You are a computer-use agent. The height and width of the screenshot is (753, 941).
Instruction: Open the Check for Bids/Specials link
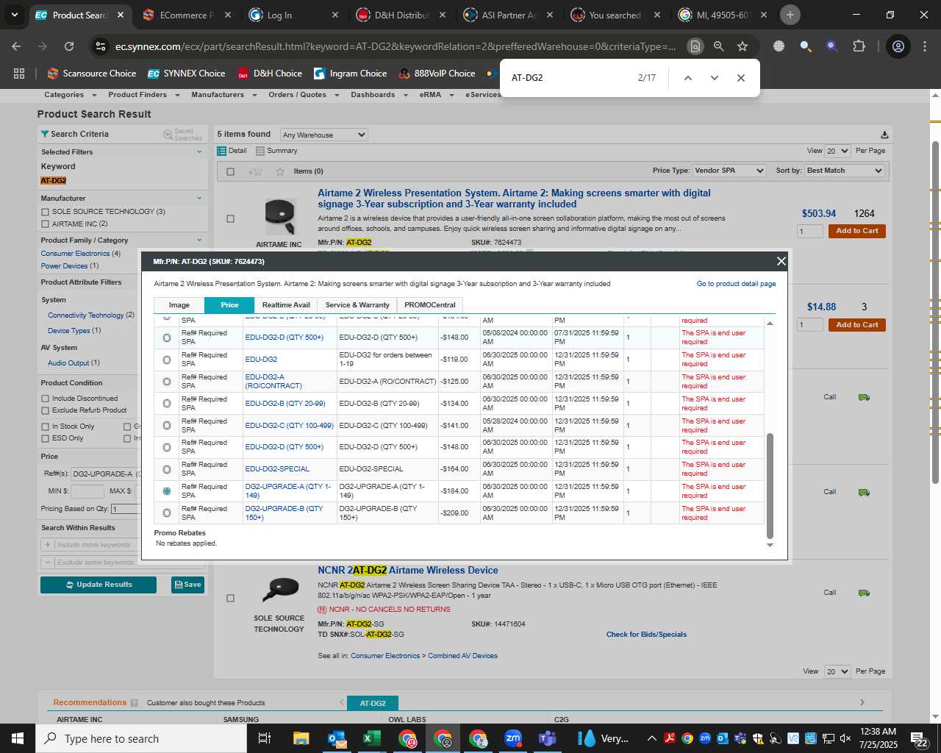tap(646, 635)
